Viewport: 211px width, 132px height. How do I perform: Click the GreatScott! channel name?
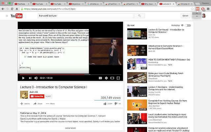153,79
